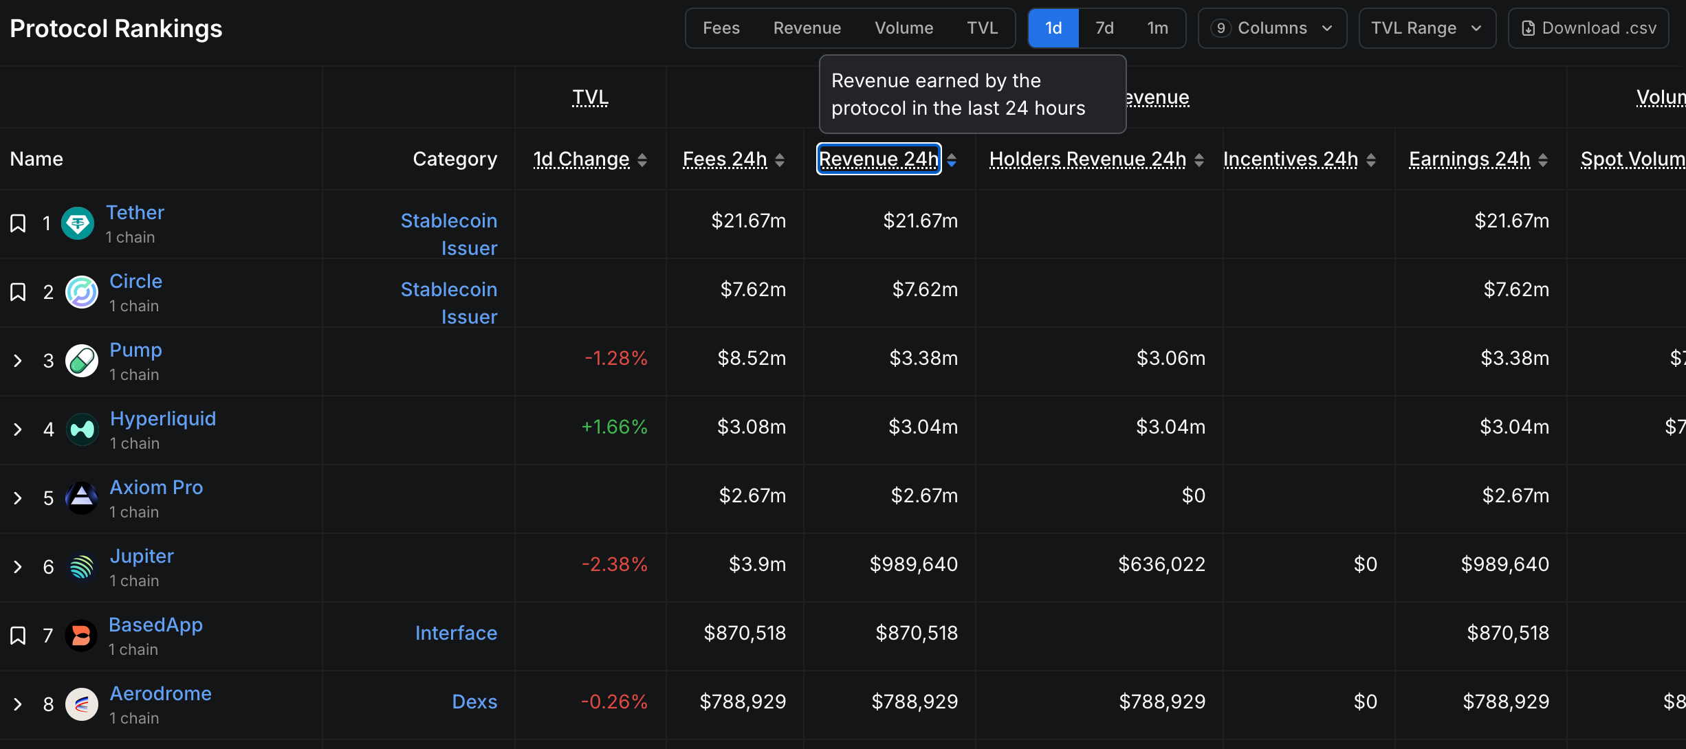Download the rankings as .csv

(x=1588, y=28)
